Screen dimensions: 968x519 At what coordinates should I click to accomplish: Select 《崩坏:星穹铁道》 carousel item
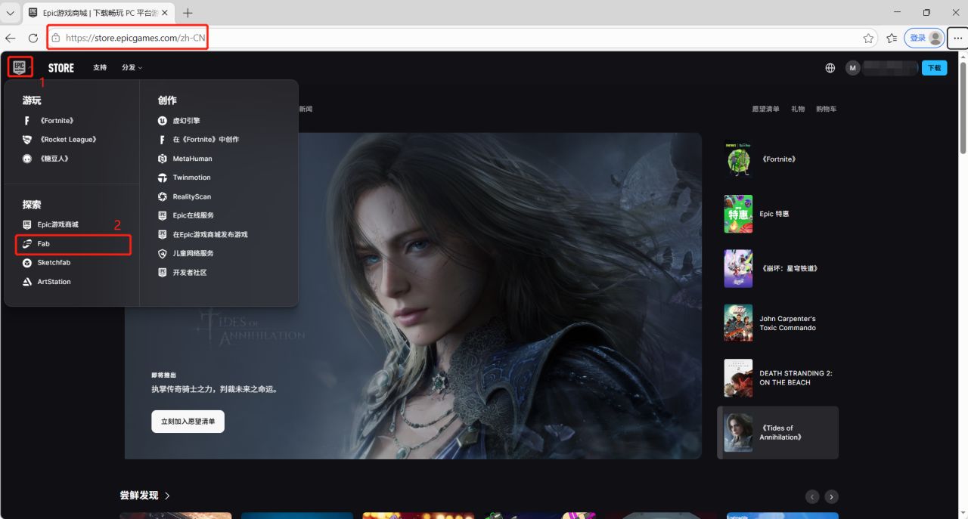[777, 268]
